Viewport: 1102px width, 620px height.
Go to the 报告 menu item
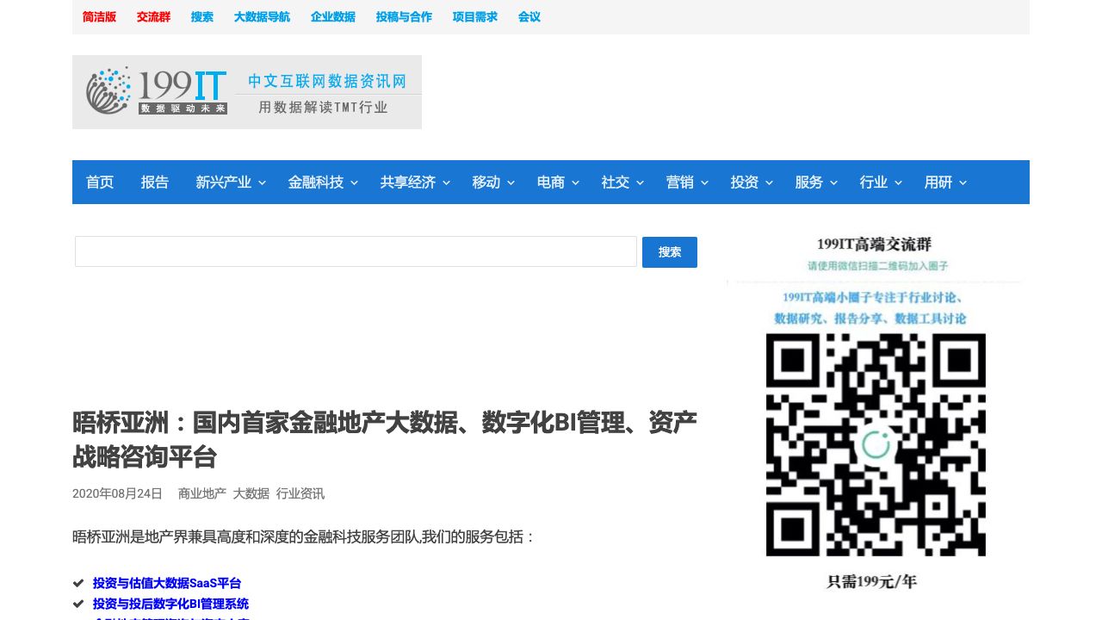click(x=155, y=183)
